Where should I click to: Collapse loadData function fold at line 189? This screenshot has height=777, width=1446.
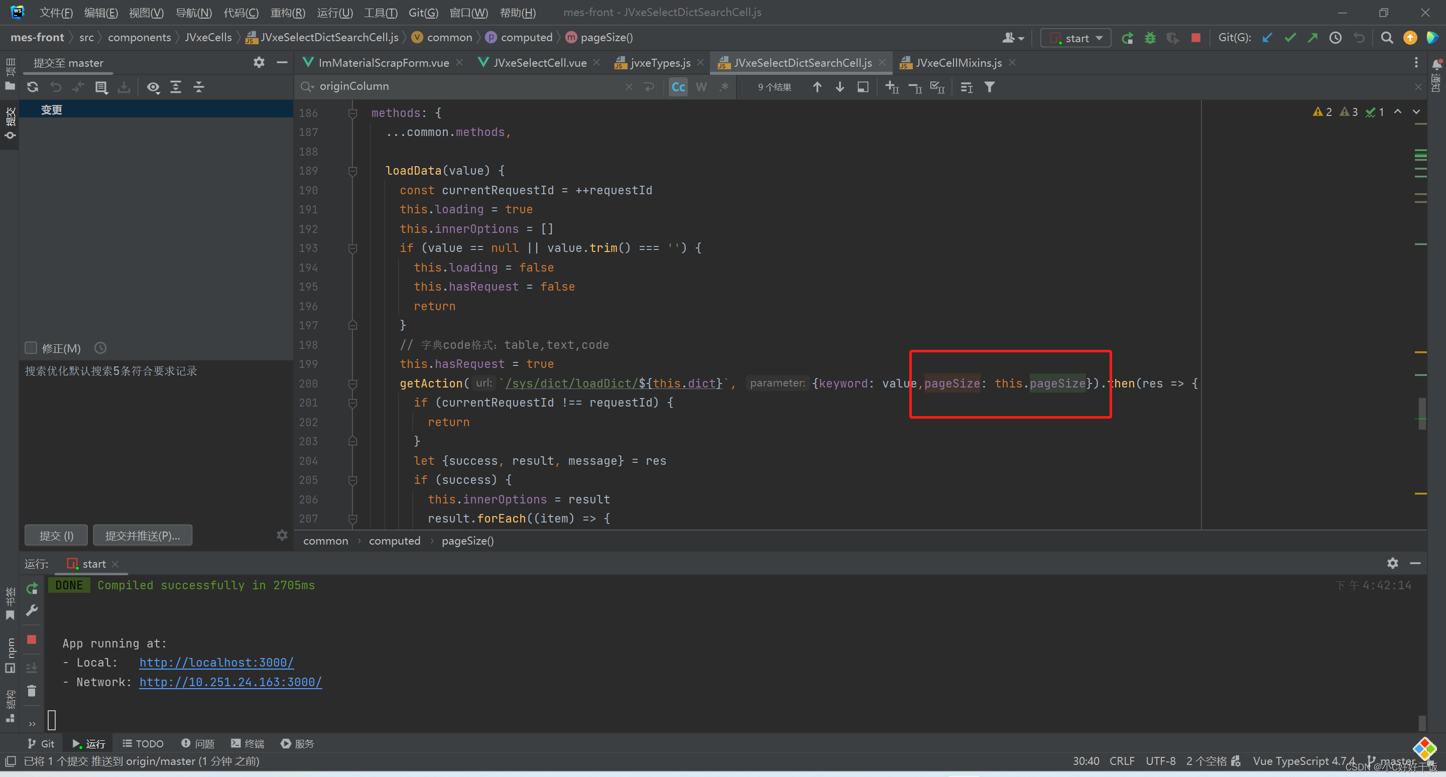pos(352,171)
